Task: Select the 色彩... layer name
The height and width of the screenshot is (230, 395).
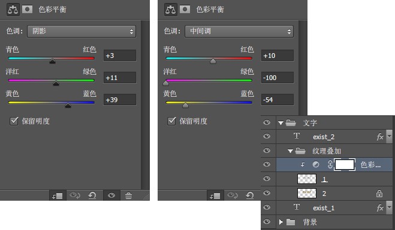Action: point(370,165)
